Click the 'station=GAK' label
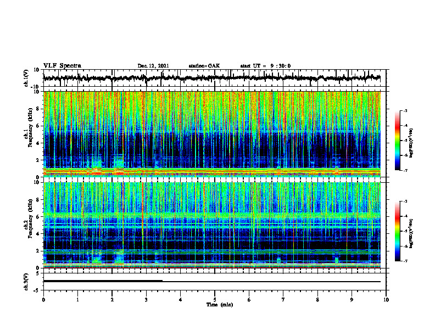This screenshot has height=336, width=435. click(204, 66)
